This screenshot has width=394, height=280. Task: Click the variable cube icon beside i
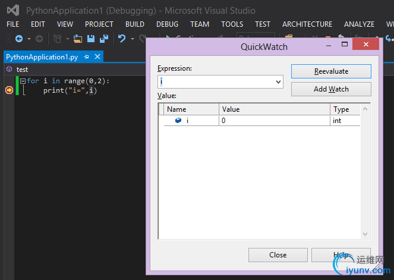click(x=178, y=121)
